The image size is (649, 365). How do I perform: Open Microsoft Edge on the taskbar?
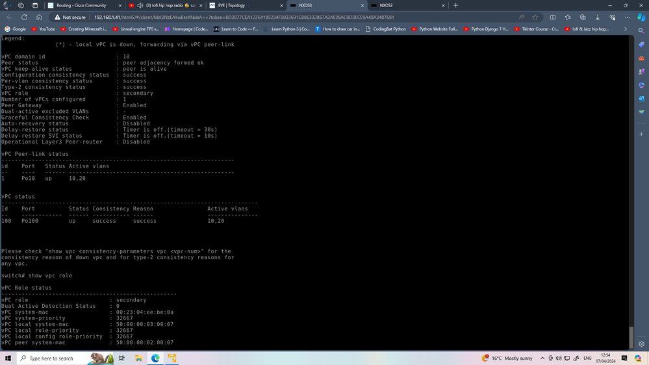[x=155, y=358]
